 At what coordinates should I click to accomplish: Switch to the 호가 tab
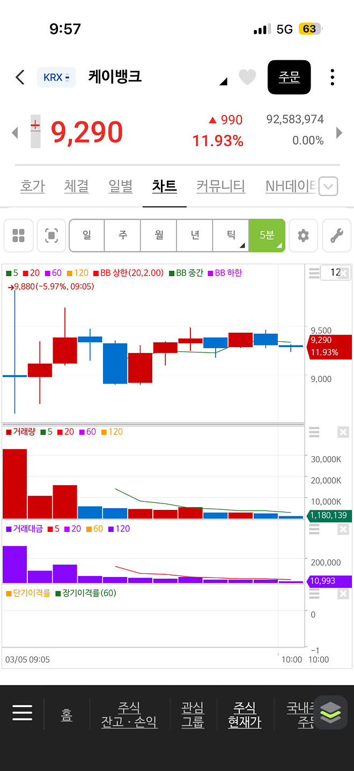click(33, 186)
